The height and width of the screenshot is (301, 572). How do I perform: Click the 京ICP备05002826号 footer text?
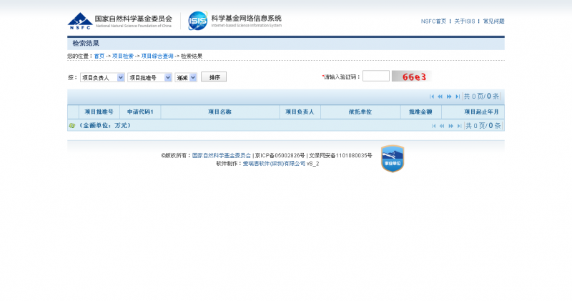point(280,155)
